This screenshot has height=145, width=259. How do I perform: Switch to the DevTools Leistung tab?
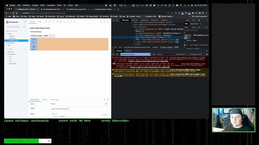point(164,20)
